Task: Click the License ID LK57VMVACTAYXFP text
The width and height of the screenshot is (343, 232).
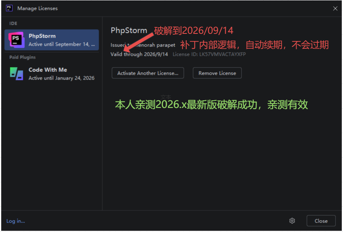Action: coord(209,54)
